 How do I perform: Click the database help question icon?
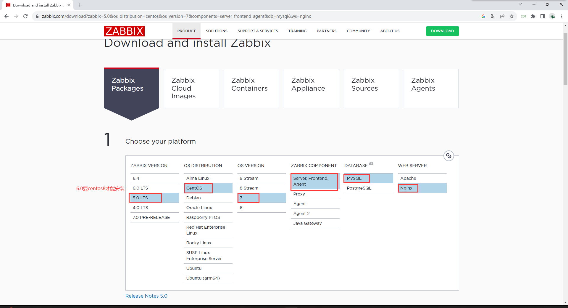coord(371,163)
